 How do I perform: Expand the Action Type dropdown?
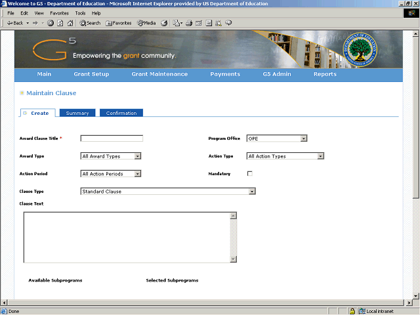coord(285,156)
